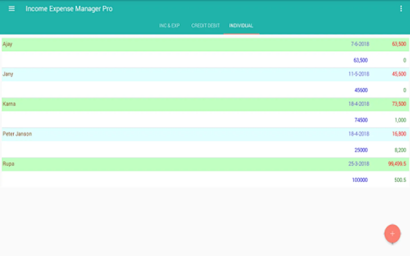Click the 18-4-2018 date beside Karna
Screen dimensions: 410x256
359,104
